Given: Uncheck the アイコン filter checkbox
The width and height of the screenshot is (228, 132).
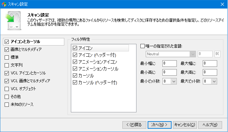Looking at the screenshot, I should coord(75,48).
